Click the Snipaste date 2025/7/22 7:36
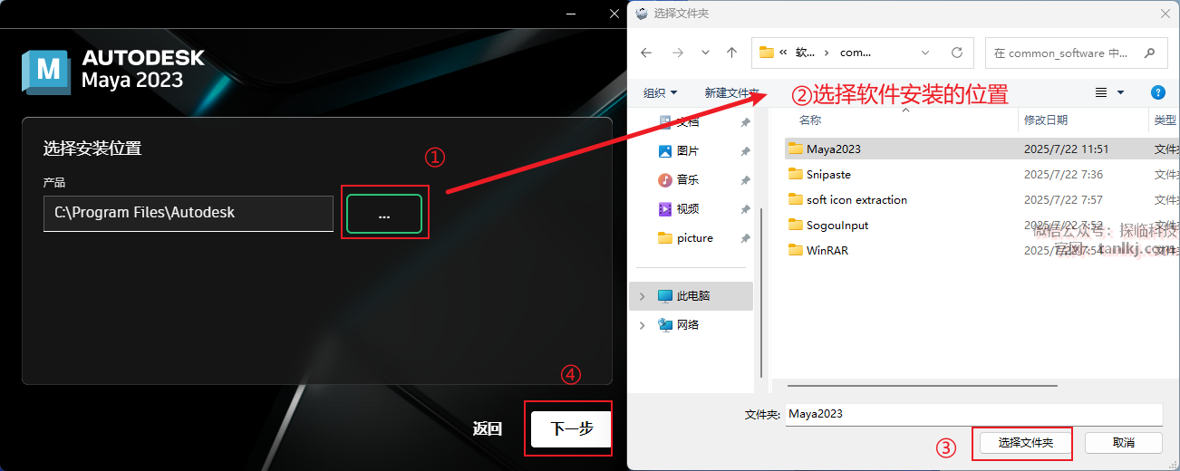 [x=1063, y=174]
